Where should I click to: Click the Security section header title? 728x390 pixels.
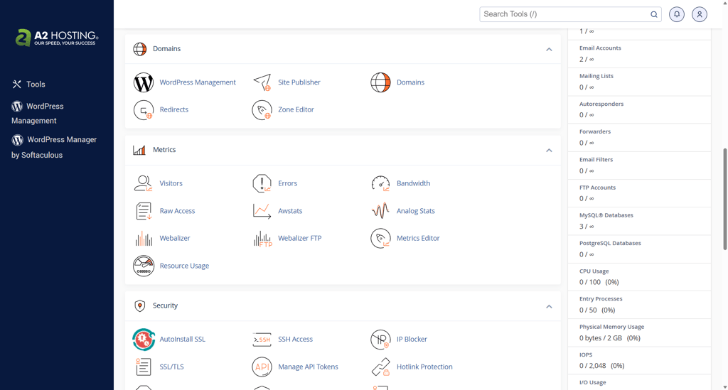pos(165,305)
